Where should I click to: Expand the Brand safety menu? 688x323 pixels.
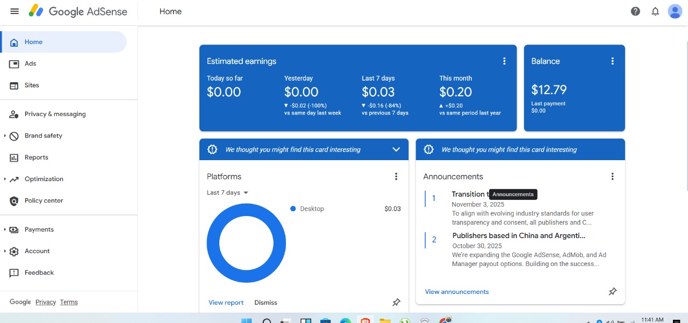pyautogui.click(x=43, y=136)
